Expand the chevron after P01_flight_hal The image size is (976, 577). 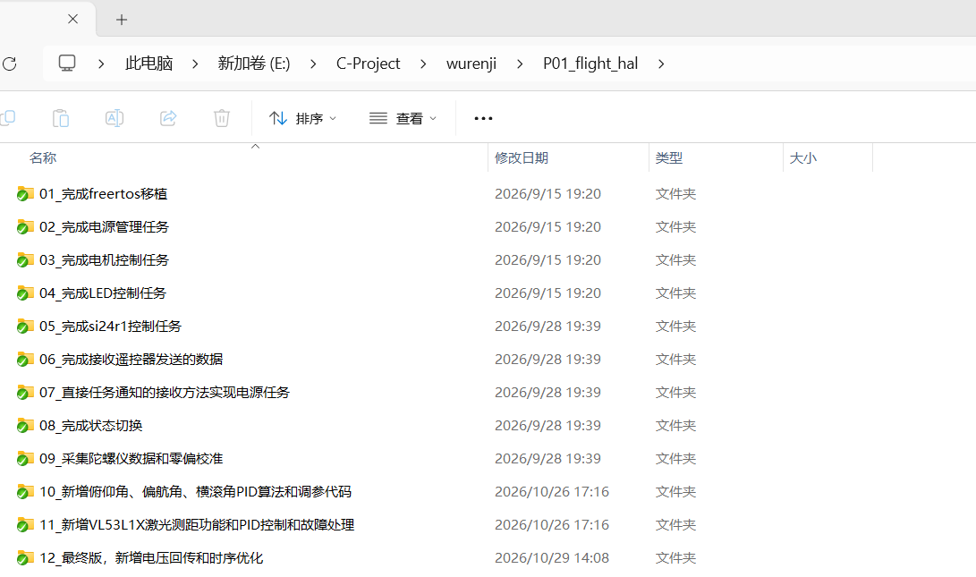tap(660, 64)
